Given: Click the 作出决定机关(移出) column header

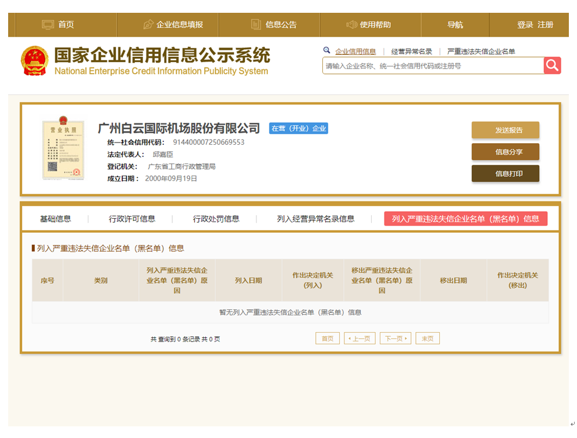Looking at the screenshot, I should tap(518, 280).
